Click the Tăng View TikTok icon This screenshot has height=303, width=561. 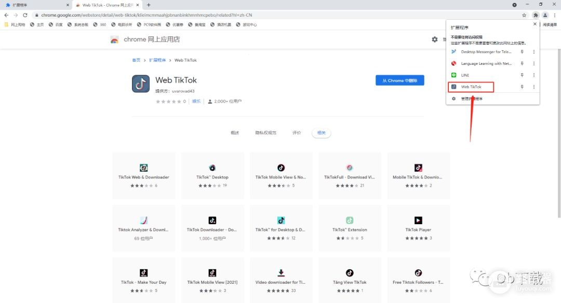click(350, 272)
